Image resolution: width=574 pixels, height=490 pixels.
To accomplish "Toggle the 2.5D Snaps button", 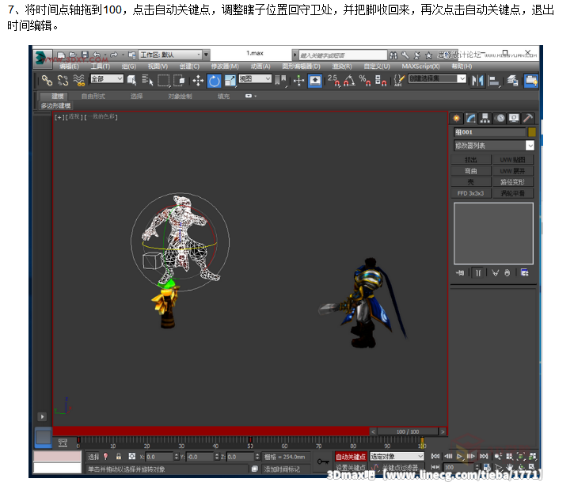I will 333,80.
